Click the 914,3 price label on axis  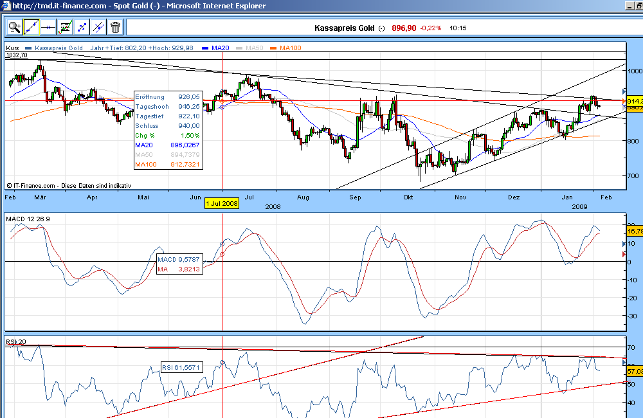coord(633,102)
